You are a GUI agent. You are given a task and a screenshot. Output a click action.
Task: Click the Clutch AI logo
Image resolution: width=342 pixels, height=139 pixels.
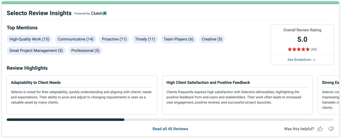(x=99, y=14)
